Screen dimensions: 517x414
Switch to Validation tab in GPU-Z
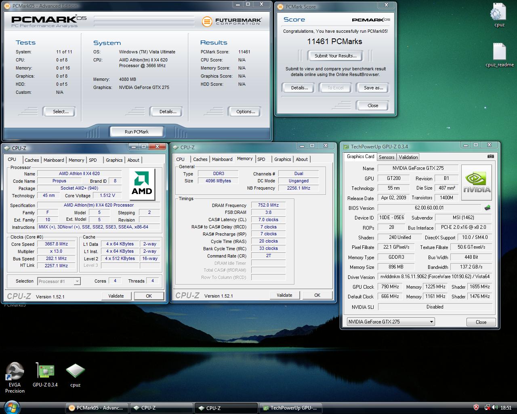tap(408, 157)
